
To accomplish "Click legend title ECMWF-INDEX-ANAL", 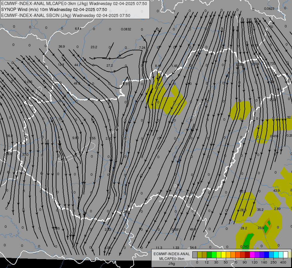I will pyautogui.click(x=172, y=254).
